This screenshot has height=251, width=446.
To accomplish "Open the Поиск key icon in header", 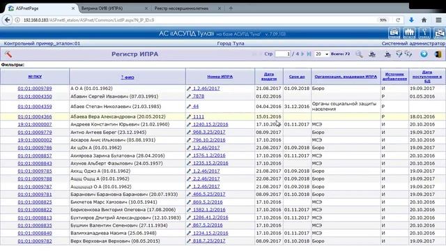I will point(424,33).
